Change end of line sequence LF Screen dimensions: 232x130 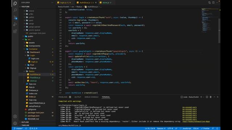(176, 129)
